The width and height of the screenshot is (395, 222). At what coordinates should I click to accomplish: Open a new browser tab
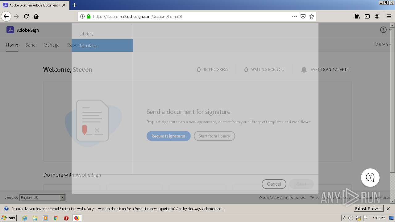point(74,5)
